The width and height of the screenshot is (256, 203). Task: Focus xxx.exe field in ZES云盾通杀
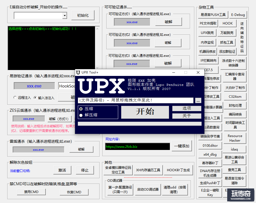29,119
